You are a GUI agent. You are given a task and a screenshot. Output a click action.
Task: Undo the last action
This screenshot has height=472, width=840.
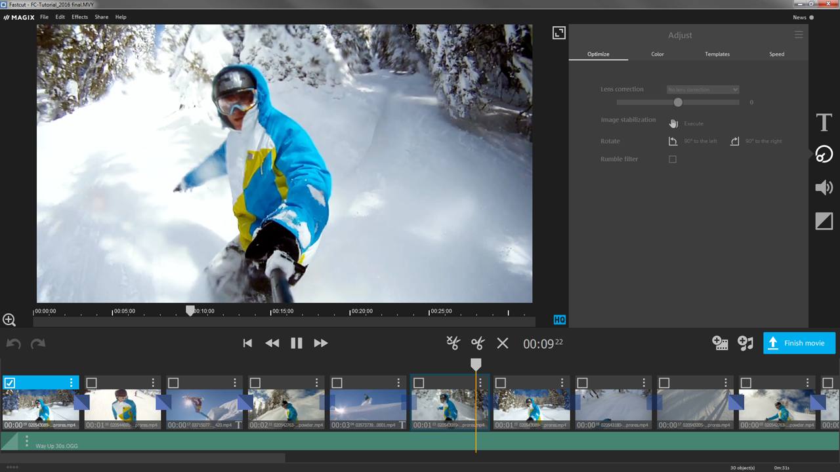[x=14, y=343]
